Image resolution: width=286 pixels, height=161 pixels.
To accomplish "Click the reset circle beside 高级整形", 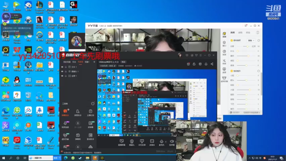I will (258, 71).
